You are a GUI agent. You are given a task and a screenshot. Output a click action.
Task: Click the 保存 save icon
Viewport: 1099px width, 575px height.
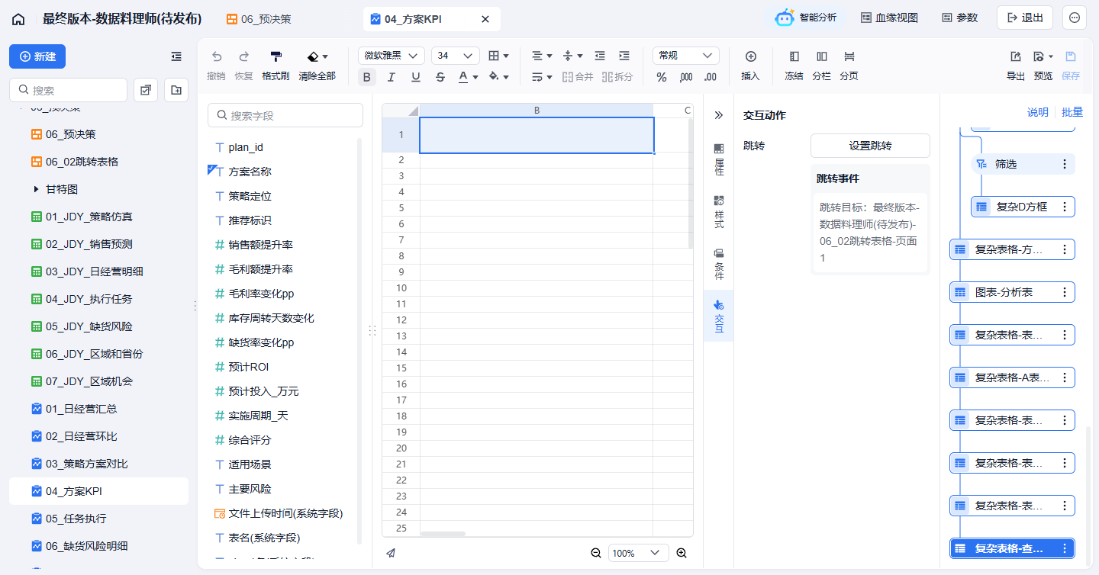[1071, 56]
